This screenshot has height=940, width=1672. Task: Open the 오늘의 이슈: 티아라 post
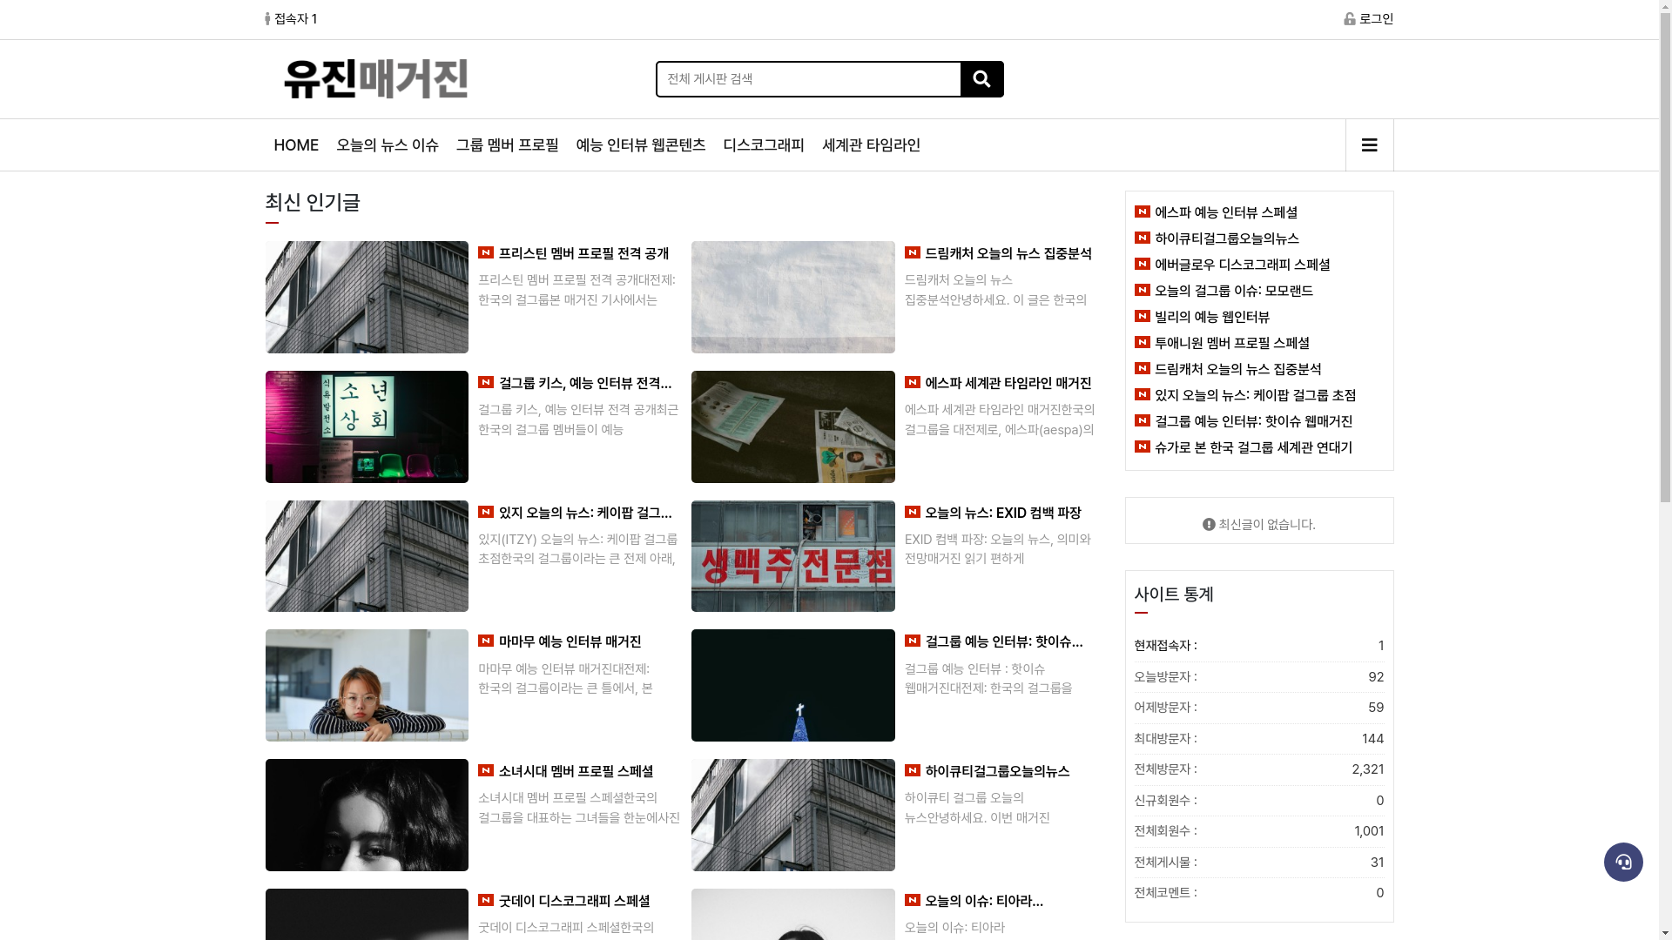click(983, 901)
